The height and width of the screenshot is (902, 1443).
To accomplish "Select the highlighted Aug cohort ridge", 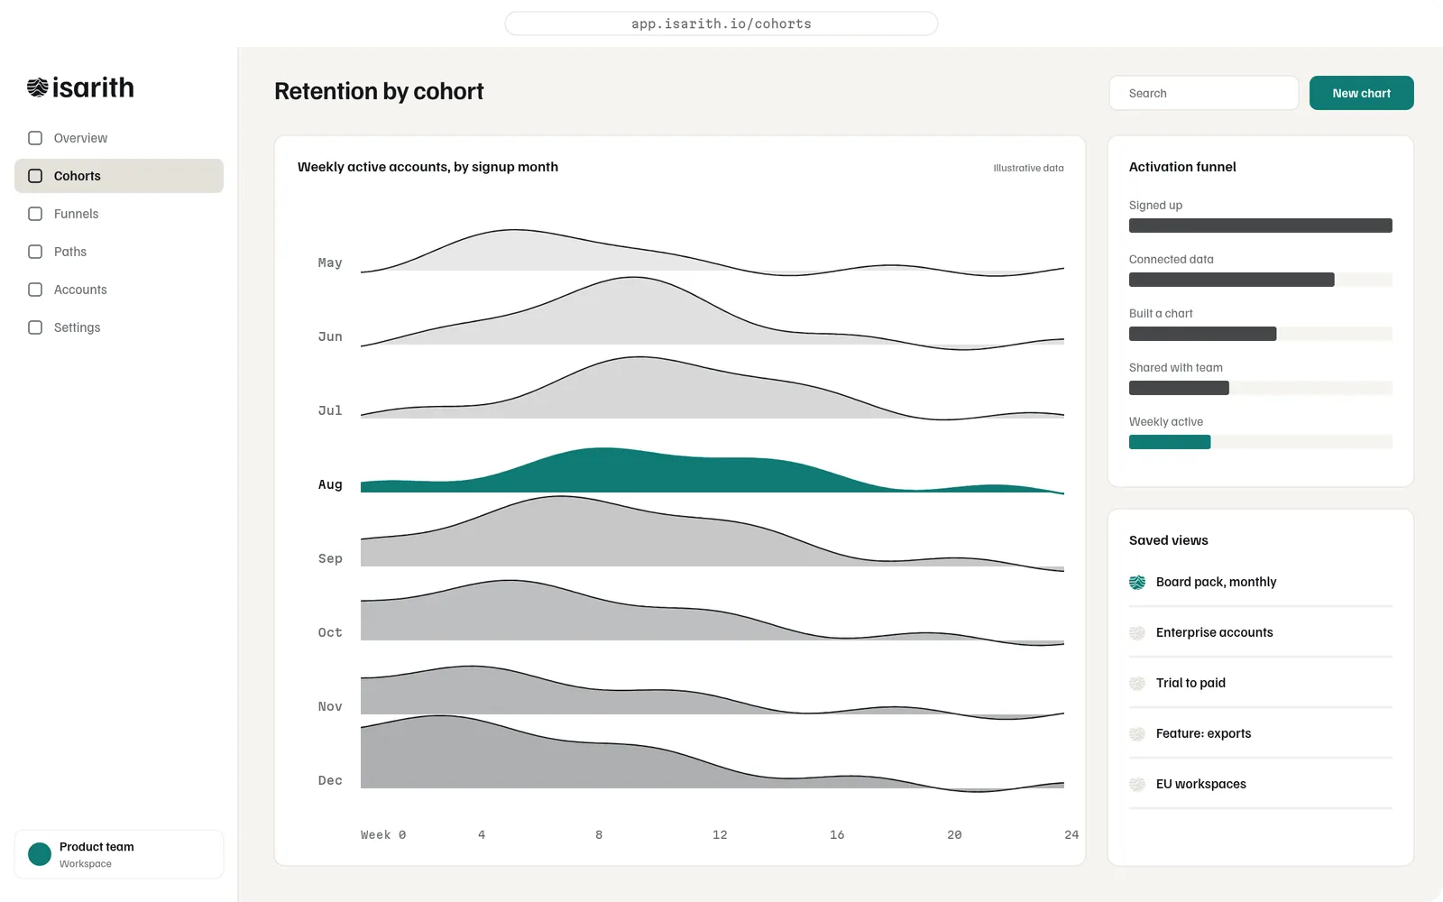I will [712, 471].
